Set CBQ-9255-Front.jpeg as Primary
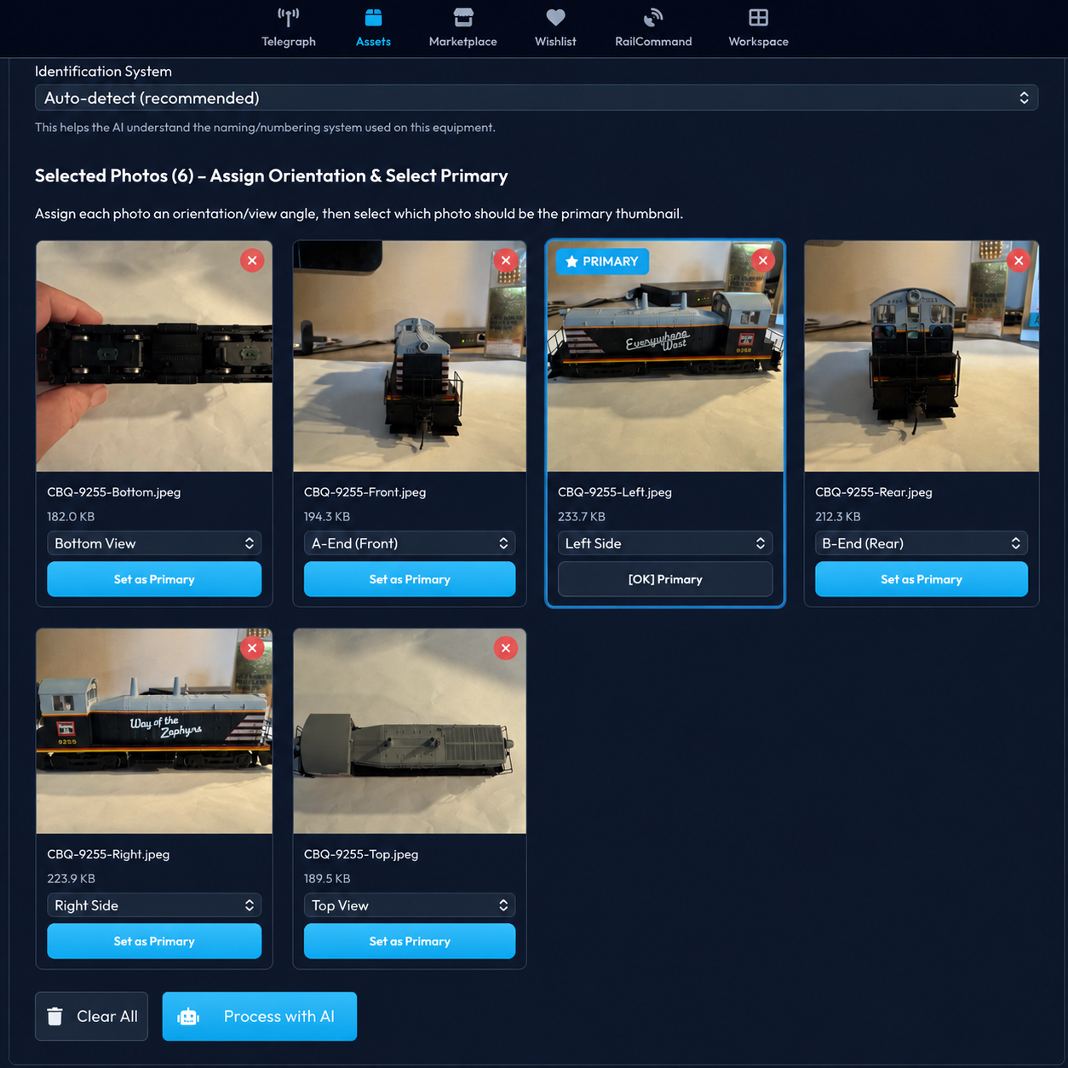The height and width of the screenshot is (1068, 1068). [x=410, y=579]
